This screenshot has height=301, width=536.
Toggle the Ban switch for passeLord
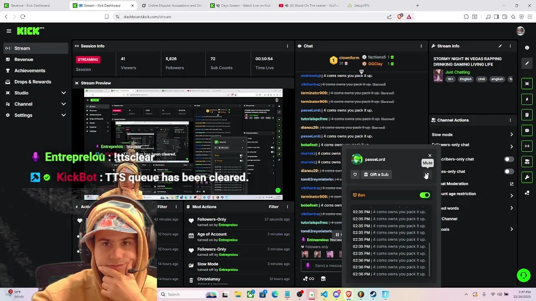tap(425, 195)
